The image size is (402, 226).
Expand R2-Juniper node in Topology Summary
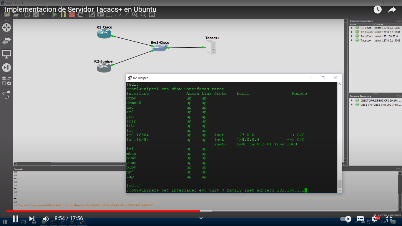click(x=352, y=32)
